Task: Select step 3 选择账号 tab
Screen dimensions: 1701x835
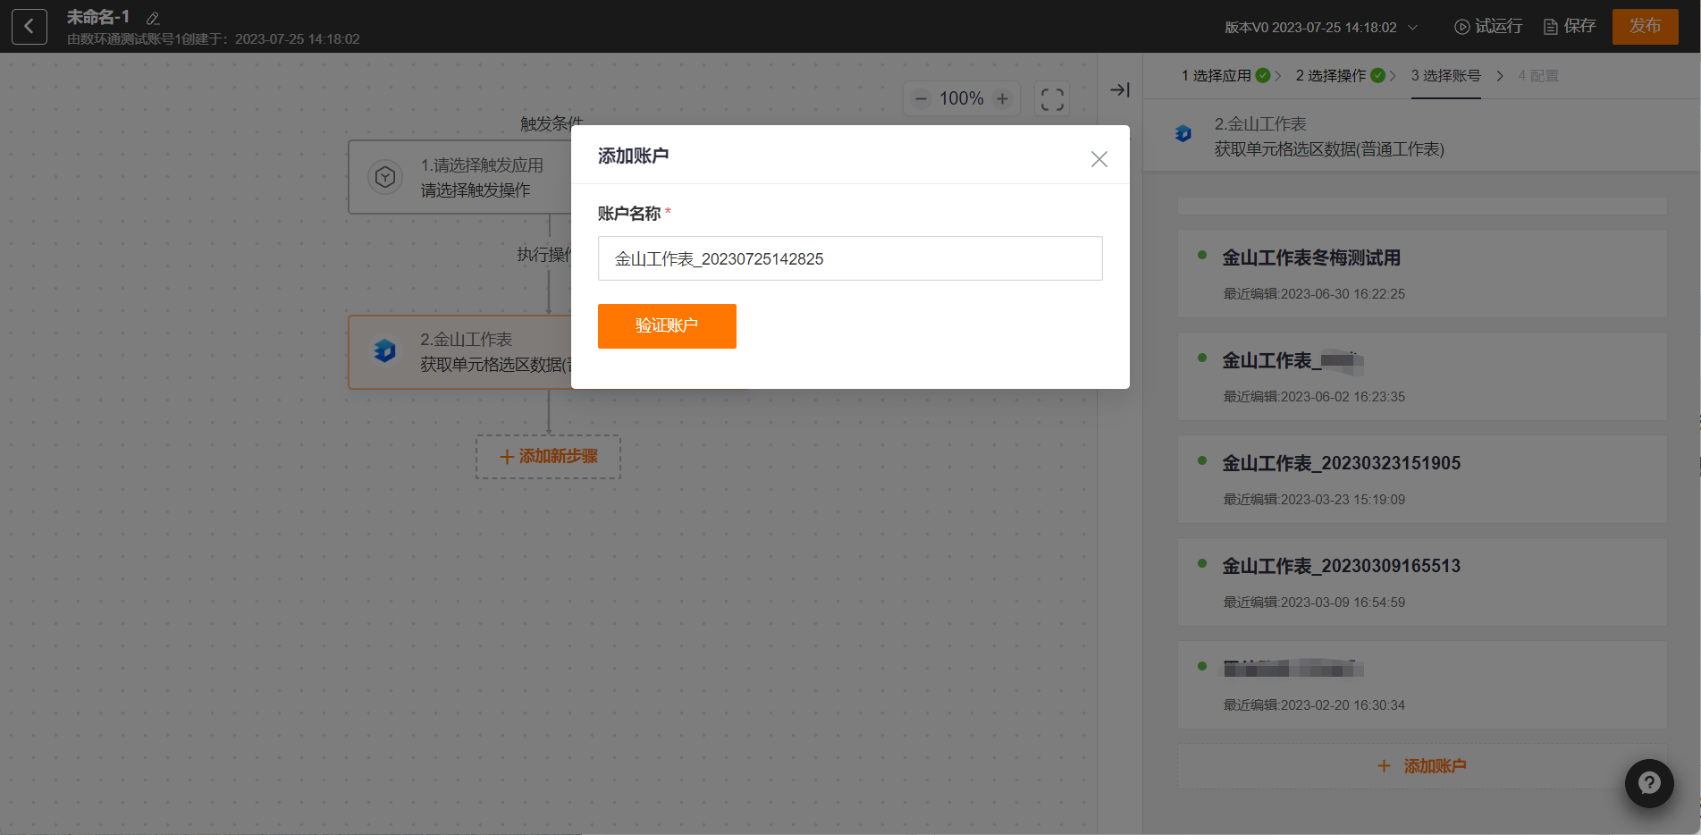Action: 1445,76
